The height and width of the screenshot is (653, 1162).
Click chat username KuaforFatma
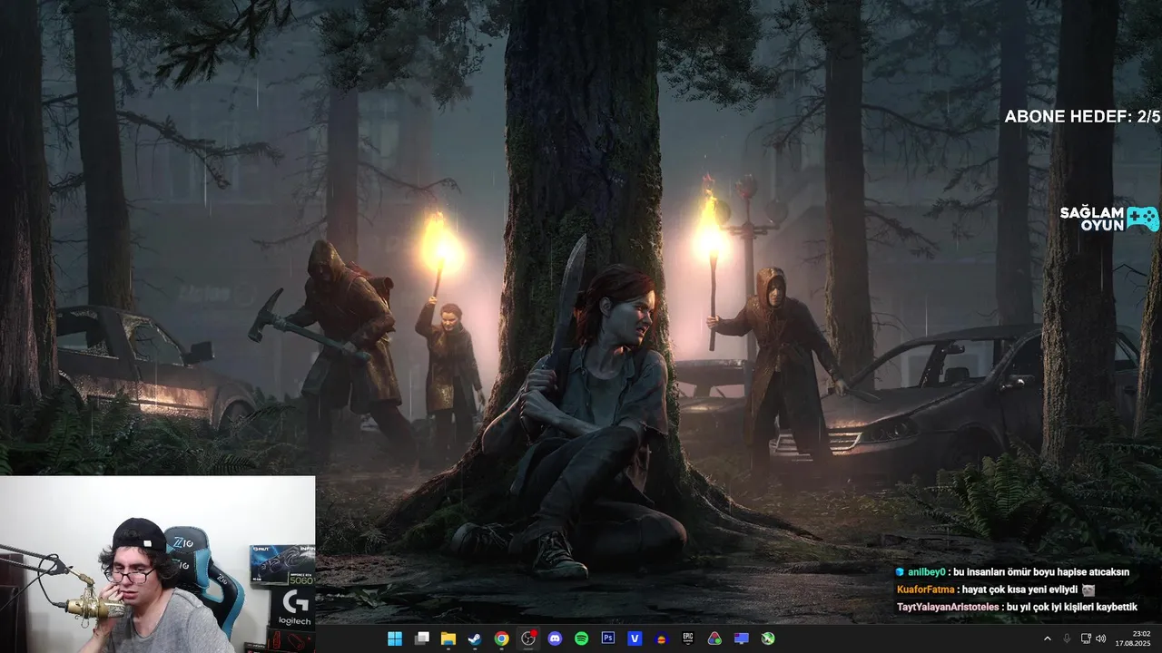point(925,590)
